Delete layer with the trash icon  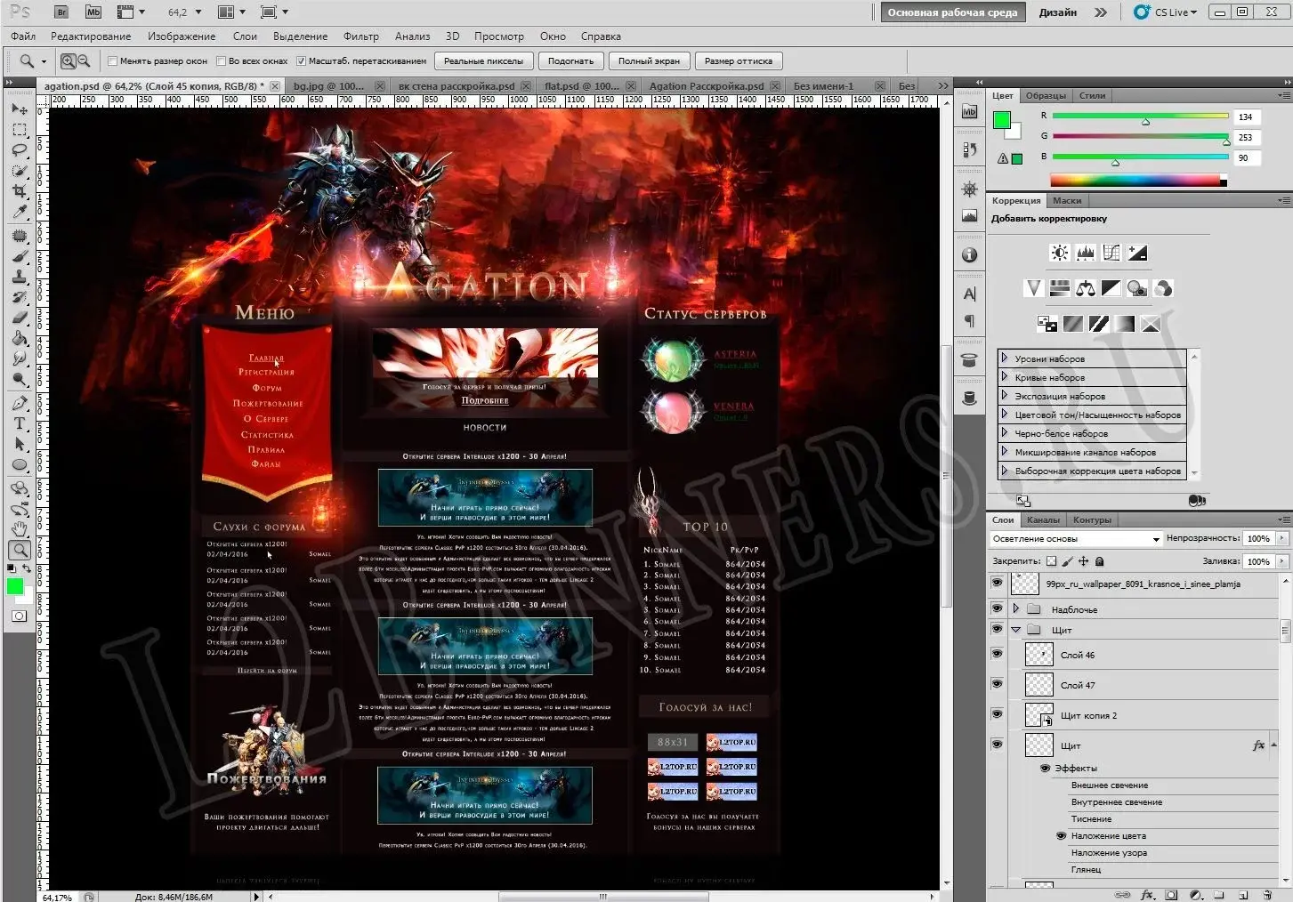tap(1266, 895)
